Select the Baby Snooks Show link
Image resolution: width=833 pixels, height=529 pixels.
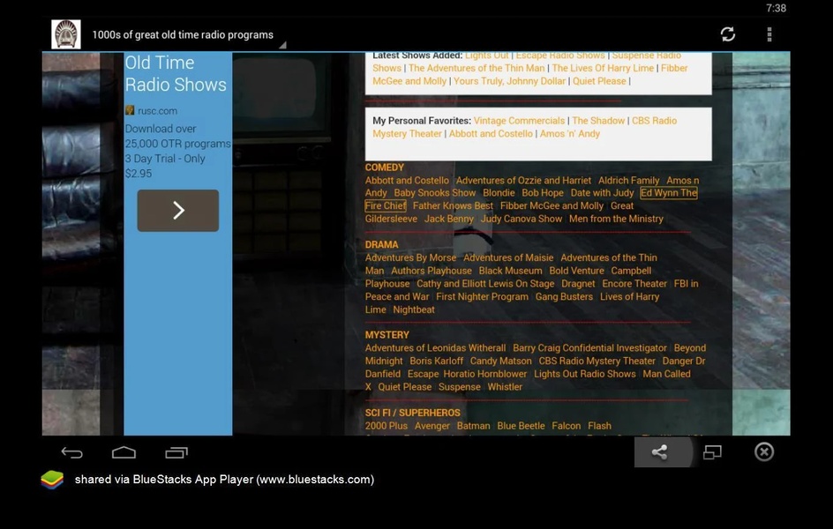click(x=434, y=192)
